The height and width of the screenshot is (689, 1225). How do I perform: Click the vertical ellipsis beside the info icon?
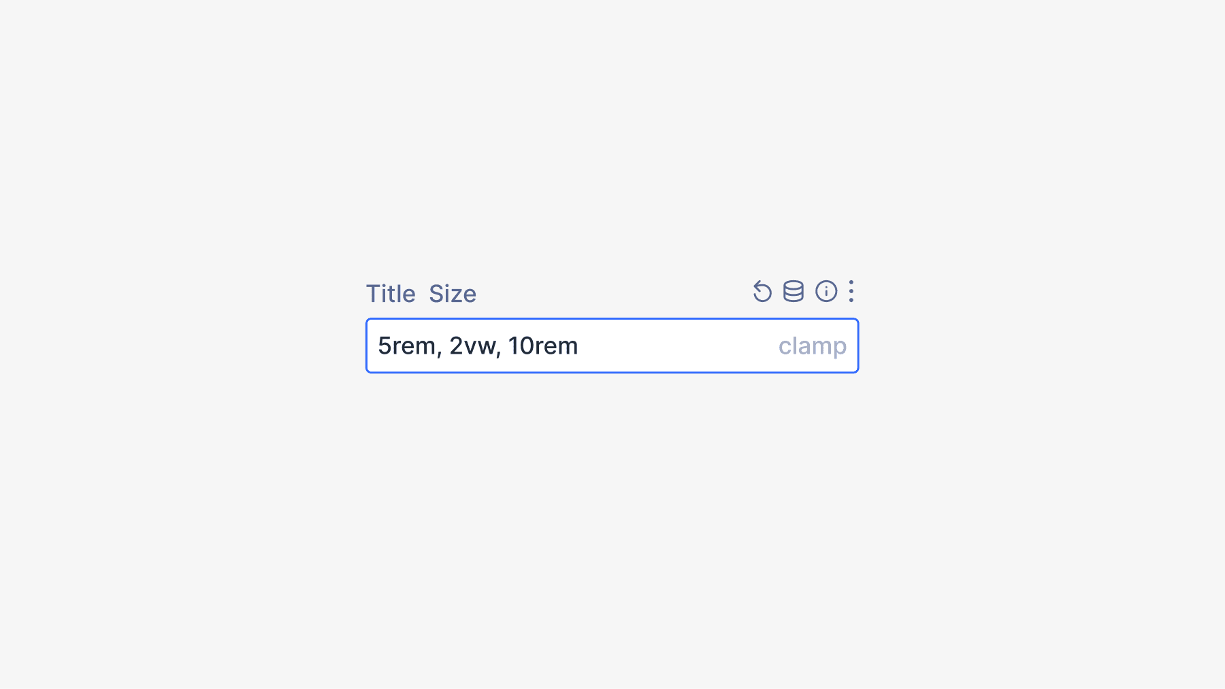tap(851, 292)
